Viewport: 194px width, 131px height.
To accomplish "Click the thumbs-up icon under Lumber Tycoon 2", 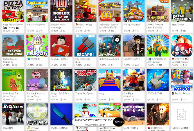I will [125, 65].
